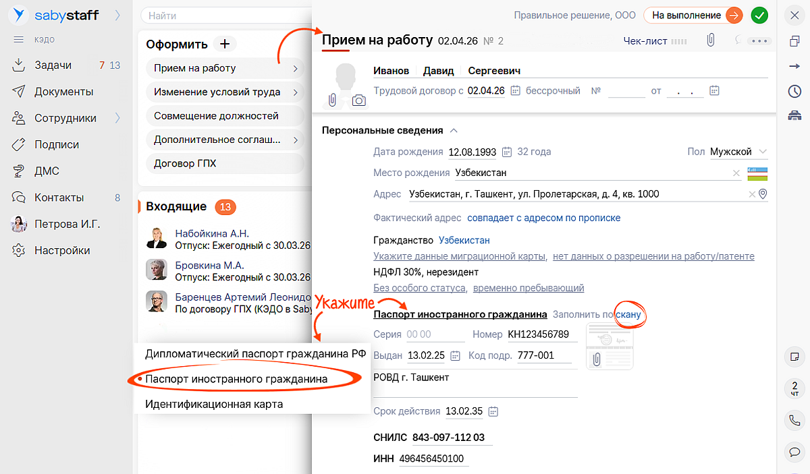Click the passport scan thumbnail

[610, 346]
